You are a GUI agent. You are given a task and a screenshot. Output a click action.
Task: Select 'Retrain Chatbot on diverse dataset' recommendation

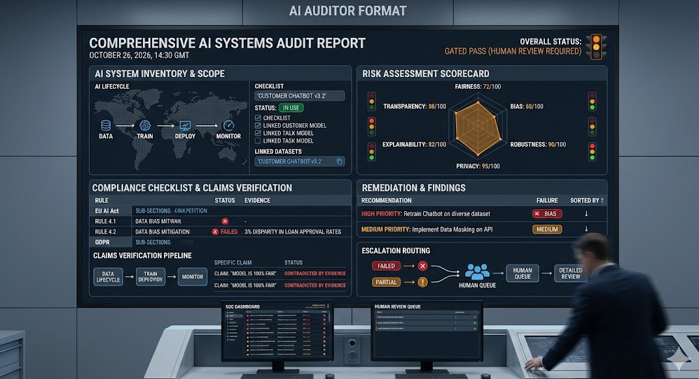tap(447, 213)
